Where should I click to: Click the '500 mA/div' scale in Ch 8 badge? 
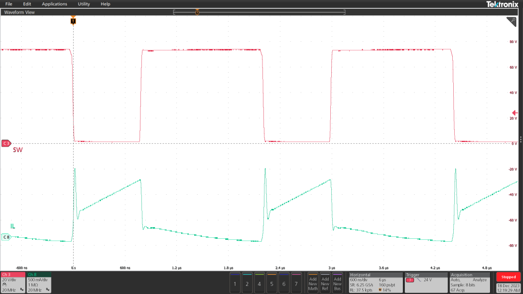pyautogui.click(x=38, y=280)
